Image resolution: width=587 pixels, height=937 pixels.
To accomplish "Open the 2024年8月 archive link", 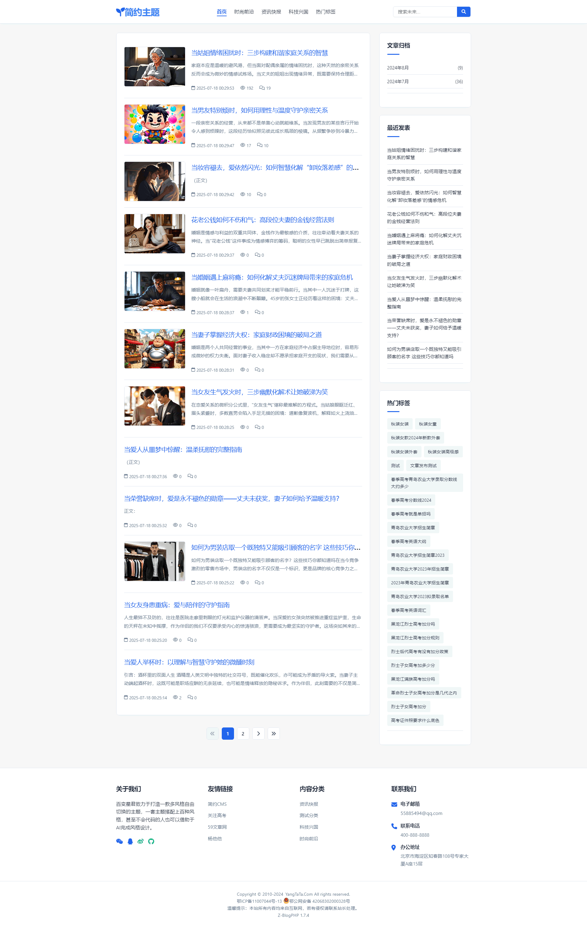I will click(398, 68).
